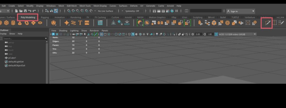Toggle the view transform color management icon
The image size is (286, 108).
[x=216, y=34]
